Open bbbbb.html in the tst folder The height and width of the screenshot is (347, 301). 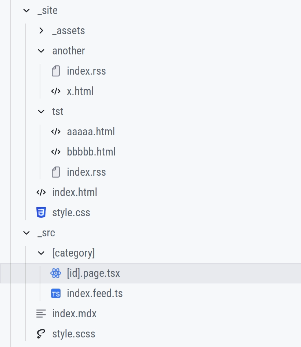91,152
